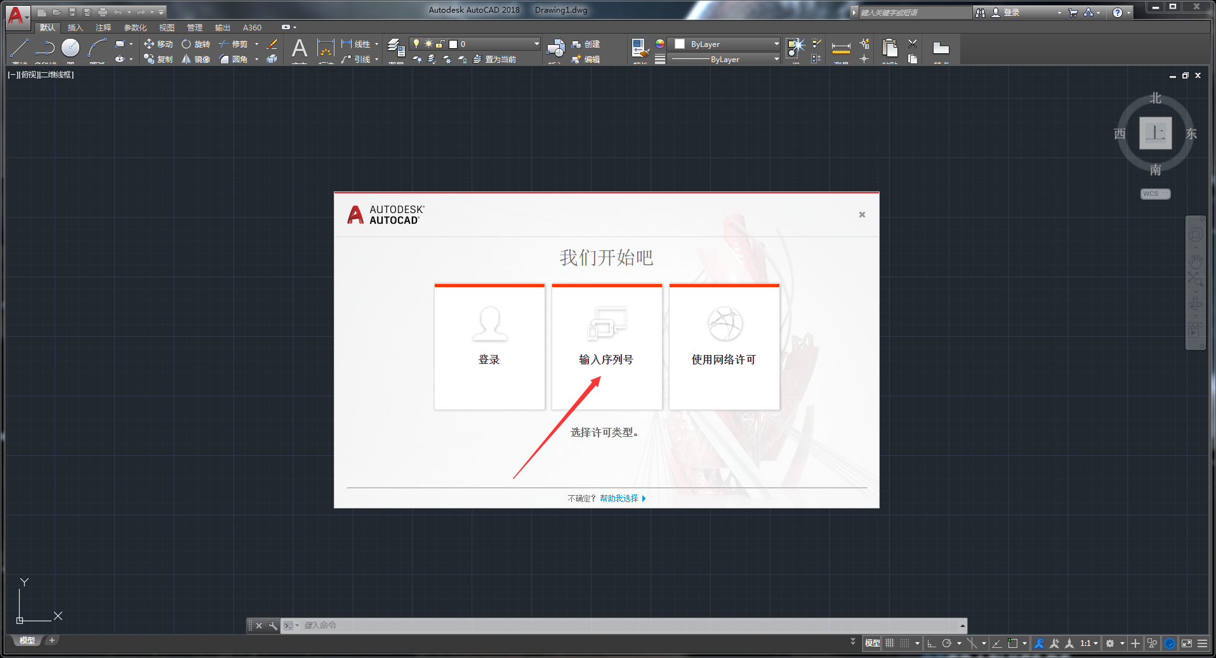The height and width of the screenshot is (658, 1216).
Task: Toggle hardware acceleration blue circle icon
Action: tap(1170, 643)
